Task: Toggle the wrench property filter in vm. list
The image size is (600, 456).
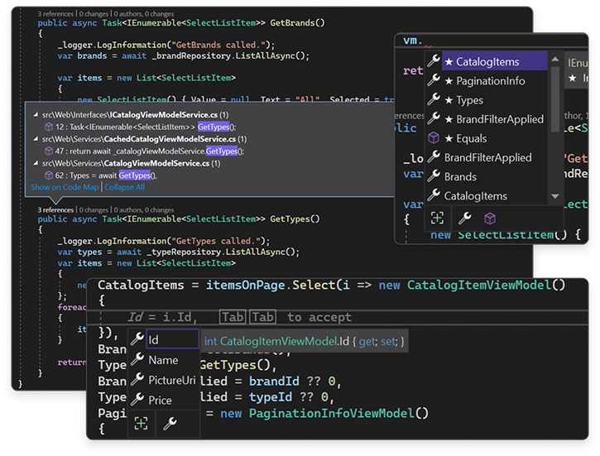Action: tap(464, 218)
